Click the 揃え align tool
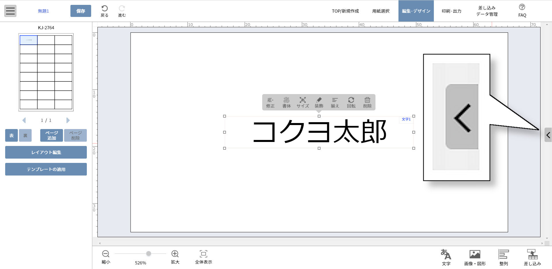552x269 pixels. click(x=335, y=102)
